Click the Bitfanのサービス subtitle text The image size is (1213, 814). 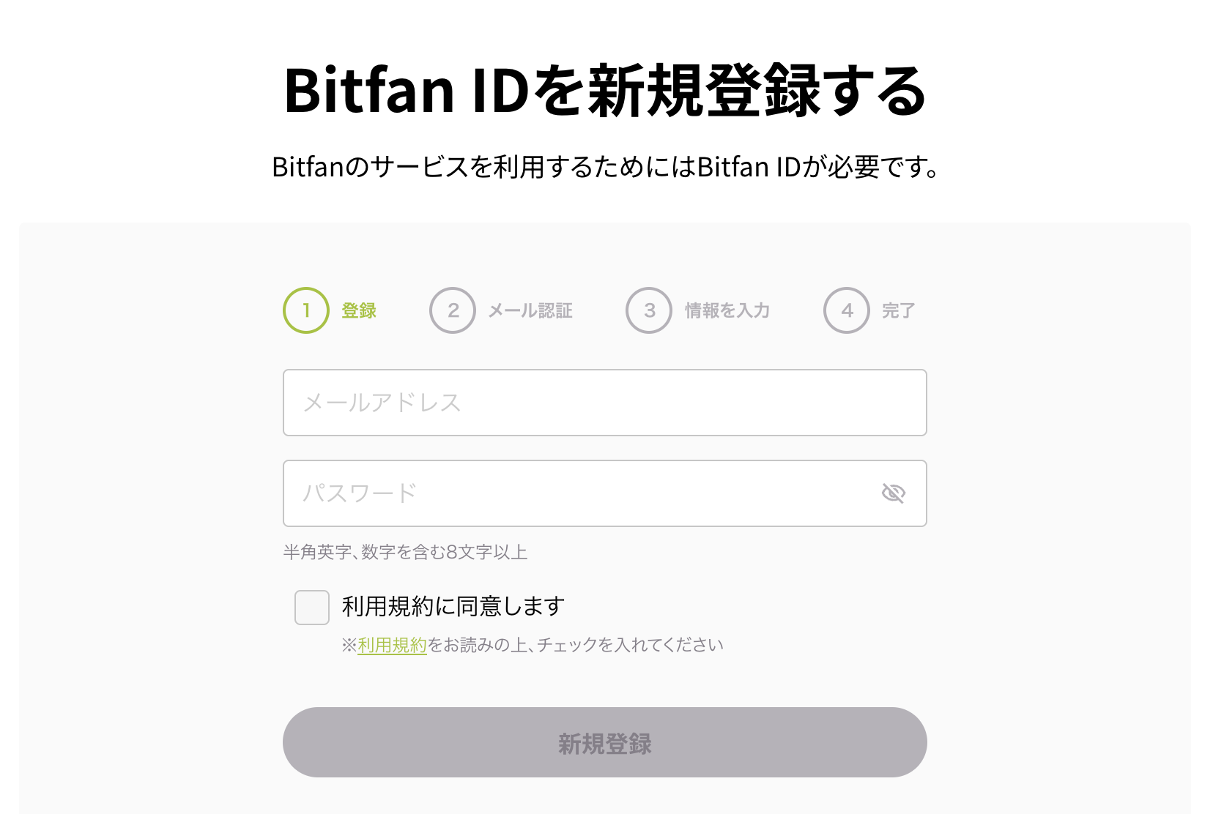605,167
